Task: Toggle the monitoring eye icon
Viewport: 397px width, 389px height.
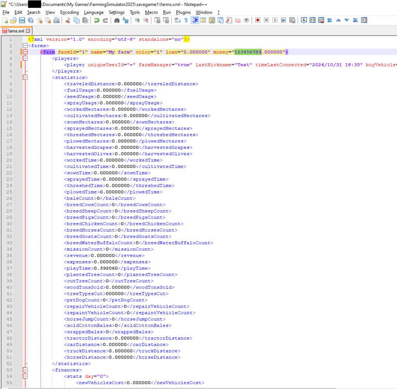Action: [246, 20]
